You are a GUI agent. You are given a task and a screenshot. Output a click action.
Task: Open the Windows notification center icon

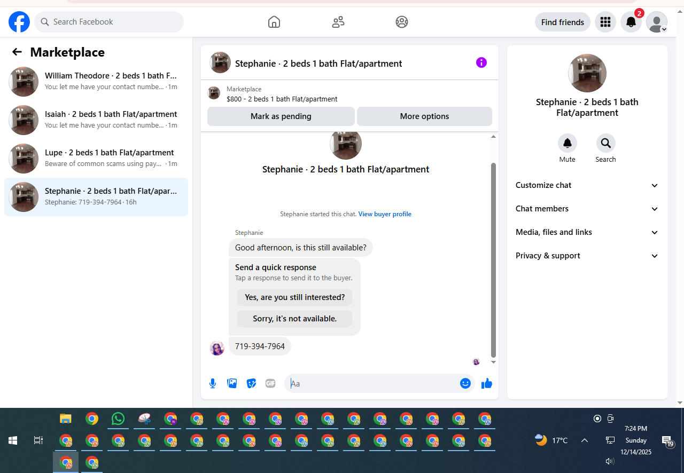coord(667,441)
